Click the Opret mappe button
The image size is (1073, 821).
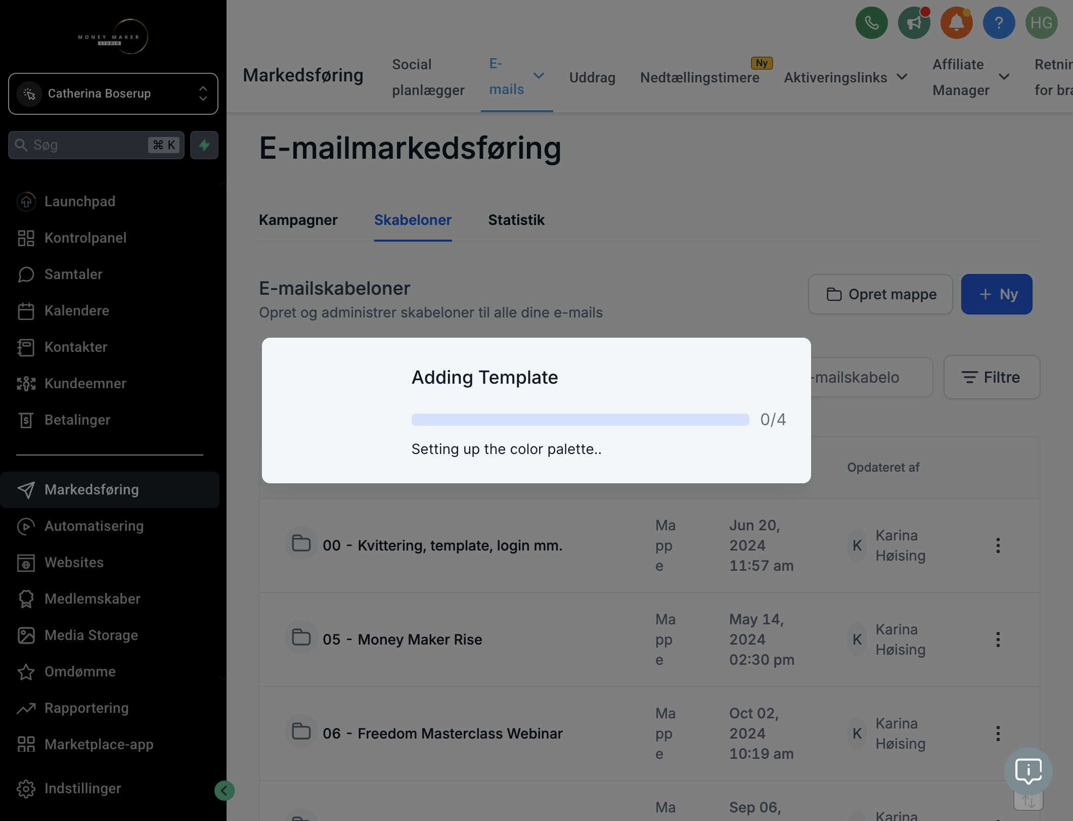coord(880,294)
